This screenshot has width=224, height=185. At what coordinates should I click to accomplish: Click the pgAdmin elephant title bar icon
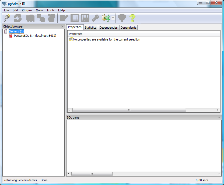click(4, 4)
